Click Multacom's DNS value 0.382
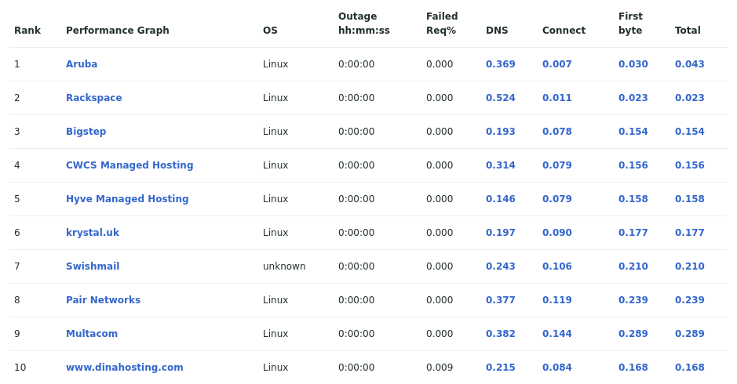Screen dimensions: 737x384 pos(500,334)
